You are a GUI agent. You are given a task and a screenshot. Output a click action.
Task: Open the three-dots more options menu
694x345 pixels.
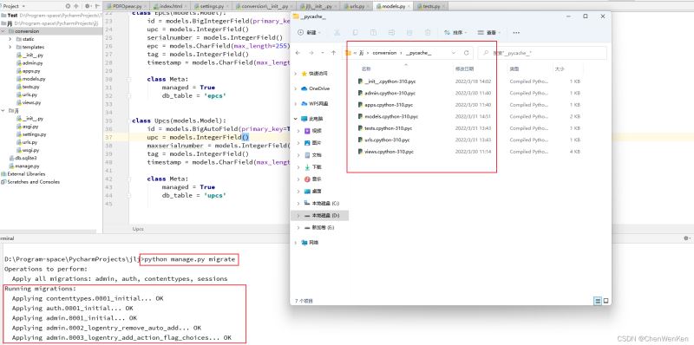(516, 33)
